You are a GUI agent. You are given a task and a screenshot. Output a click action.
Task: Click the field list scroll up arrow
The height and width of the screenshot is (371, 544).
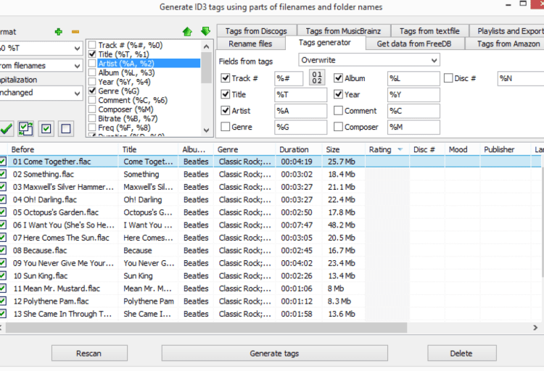pyautogui.click(x=207, y=46)
